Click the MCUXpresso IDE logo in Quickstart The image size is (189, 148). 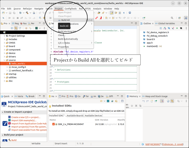[x=4, y=104]
